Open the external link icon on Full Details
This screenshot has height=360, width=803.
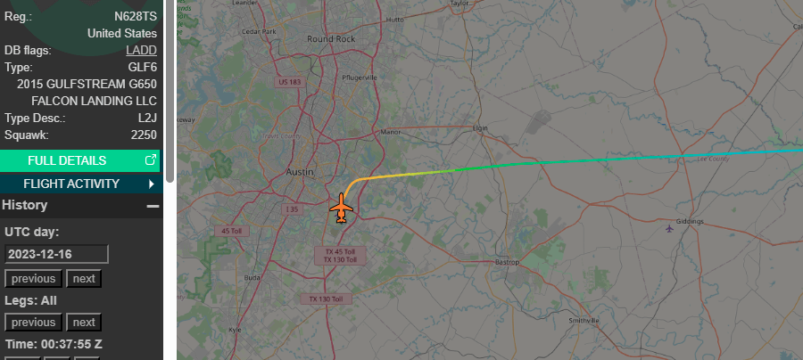pos(151,160)
